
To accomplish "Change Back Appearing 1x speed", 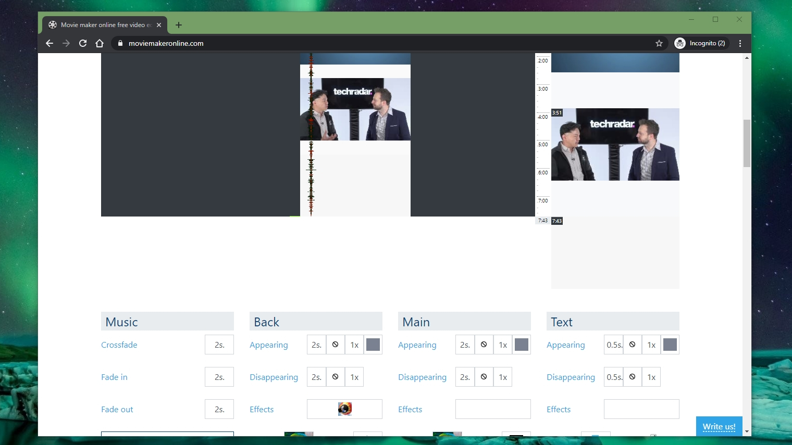I will (354, 345).
